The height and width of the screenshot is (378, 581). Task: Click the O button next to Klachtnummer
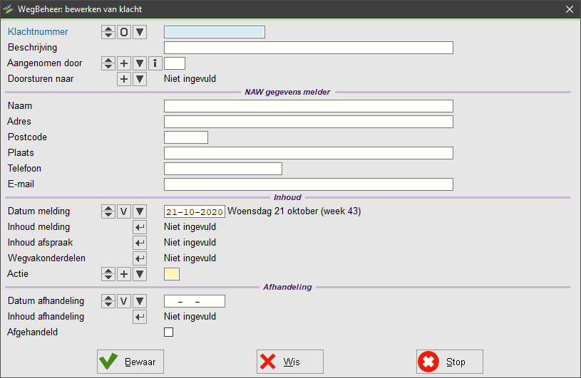[x=124, y=32]
